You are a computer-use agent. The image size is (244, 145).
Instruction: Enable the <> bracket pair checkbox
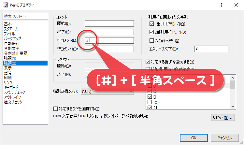coord(150,102)
